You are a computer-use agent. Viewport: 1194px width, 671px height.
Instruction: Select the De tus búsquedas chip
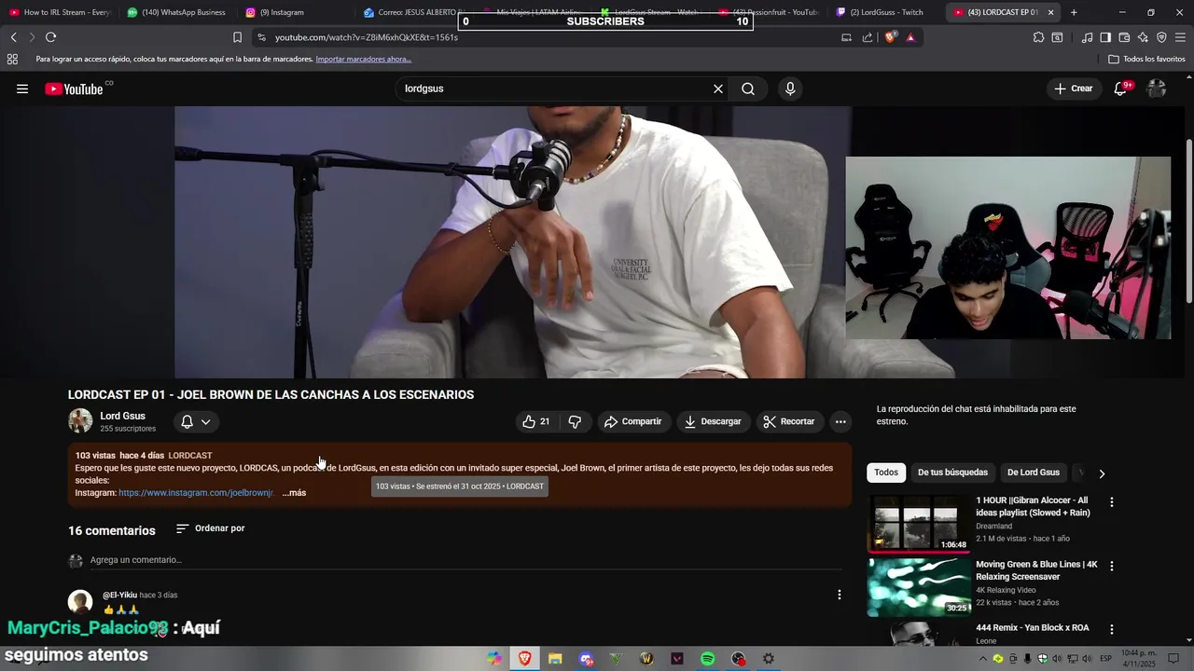click(952, 472)
